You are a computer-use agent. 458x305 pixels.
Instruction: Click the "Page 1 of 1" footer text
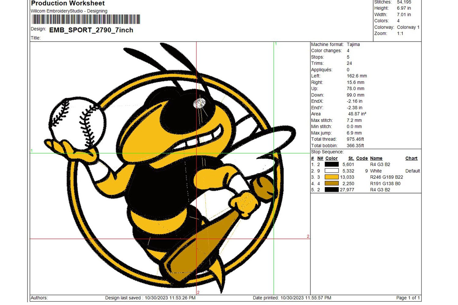[408, 298]
